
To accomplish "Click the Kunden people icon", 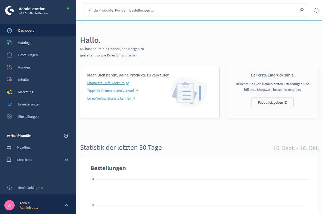I will 9,67.
